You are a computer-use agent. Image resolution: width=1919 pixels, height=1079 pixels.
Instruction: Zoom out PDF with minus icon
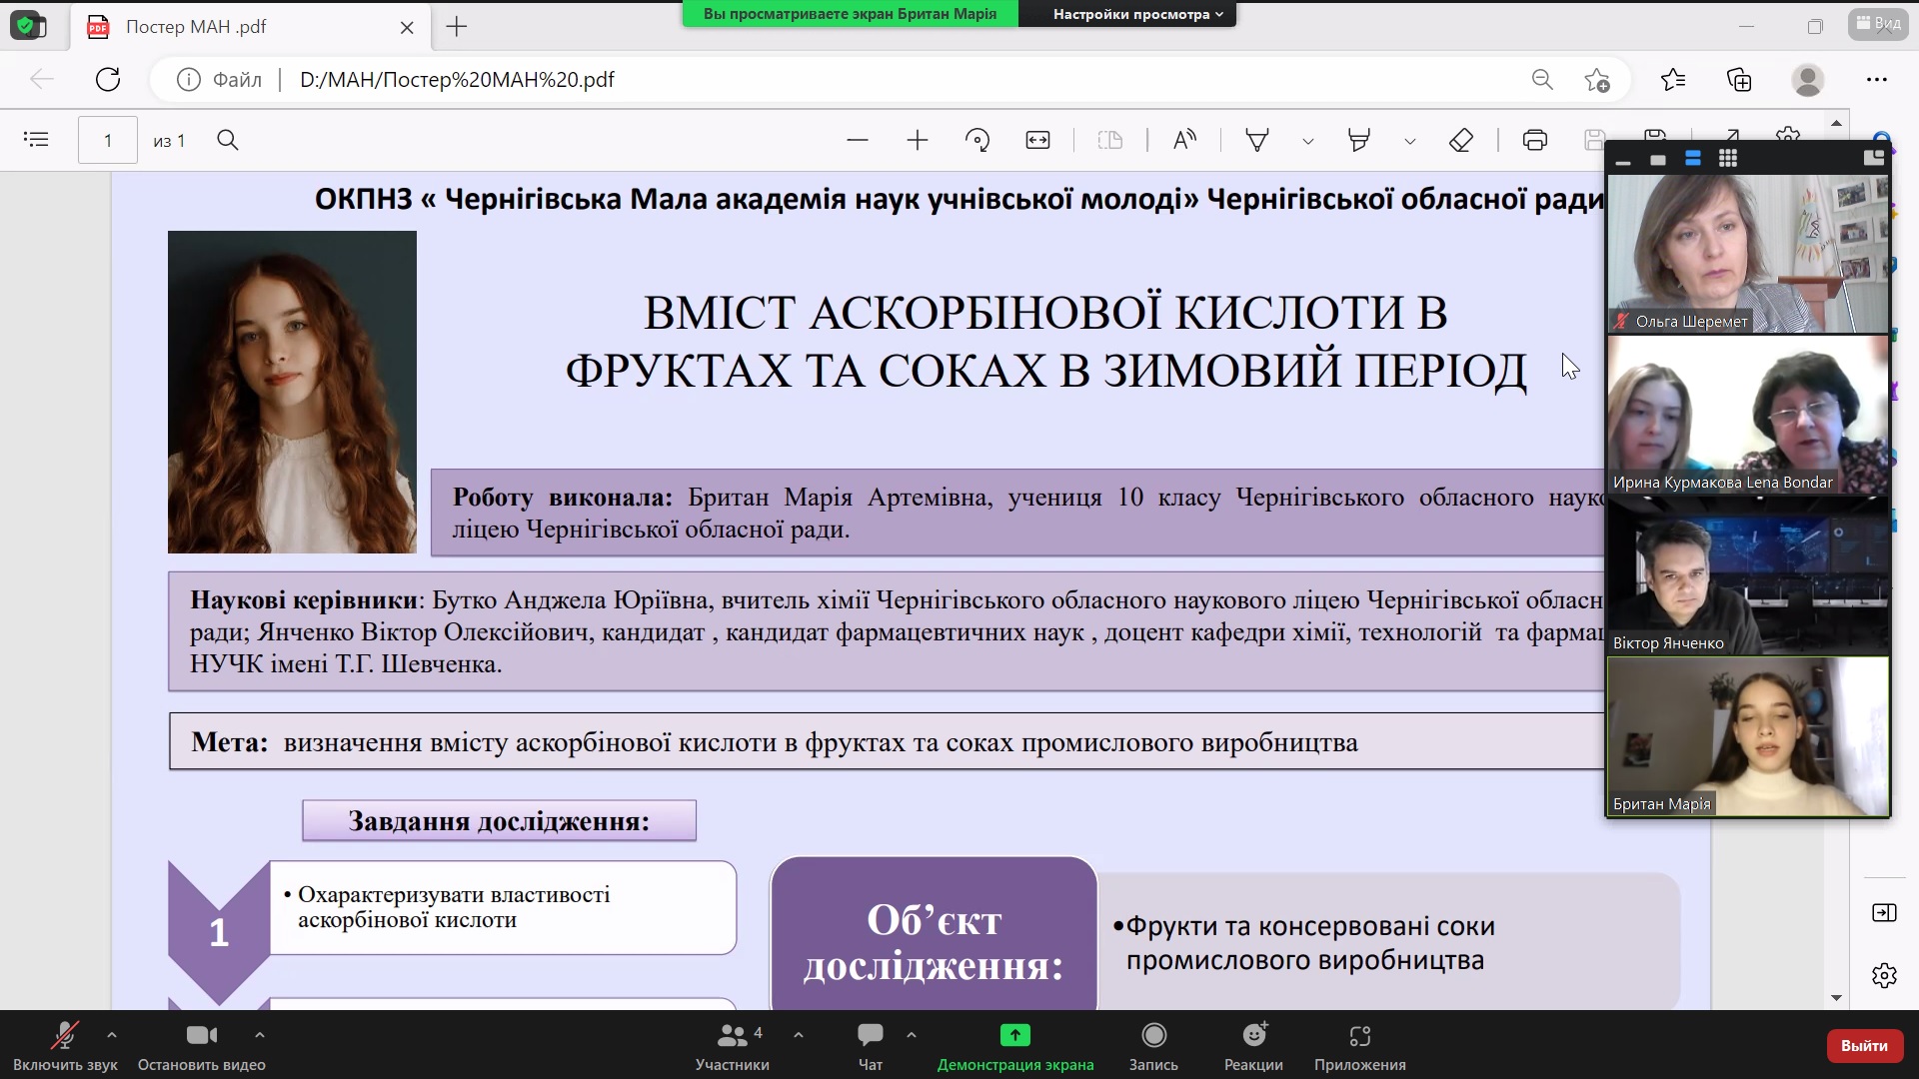coord(857,140)
